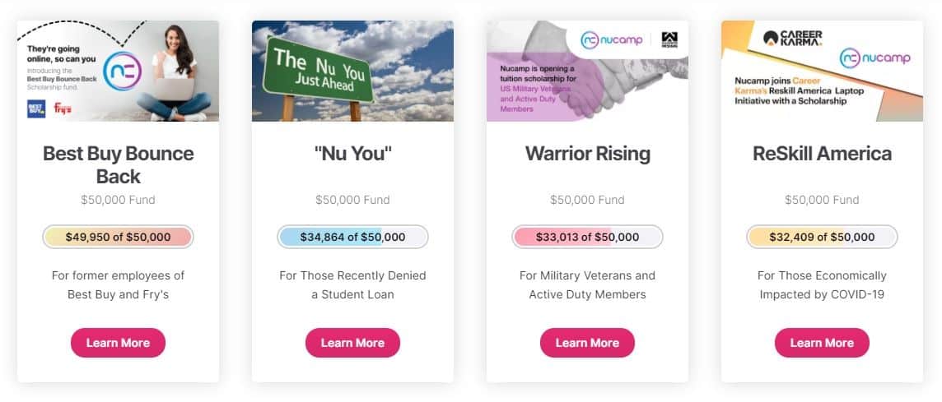Click the Warrior Rising black emblem icon
The width and height of the screenshot is (942, 402).
(x=669, y=40)
